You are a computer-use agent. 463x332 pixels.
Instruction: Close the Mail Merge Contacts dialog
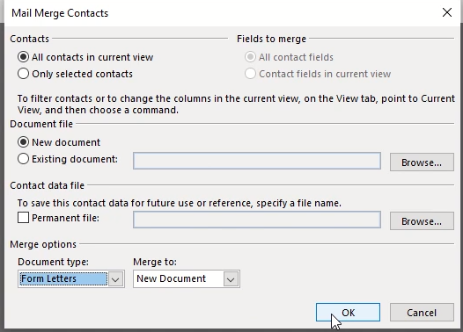pos(447,12)
